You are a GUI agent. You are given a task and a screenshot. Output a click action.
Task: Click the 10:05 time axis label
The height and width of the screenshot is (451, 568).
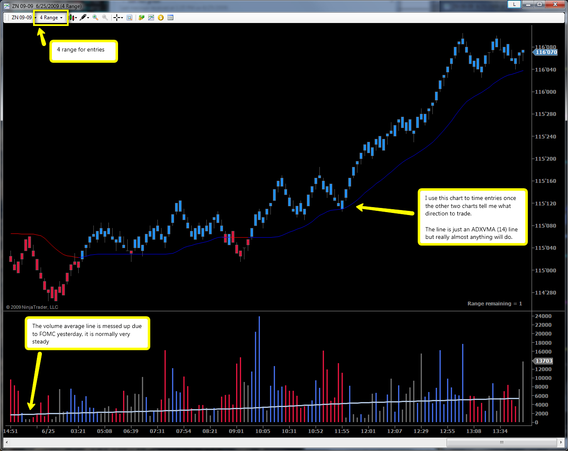click(x=263, y=431)
